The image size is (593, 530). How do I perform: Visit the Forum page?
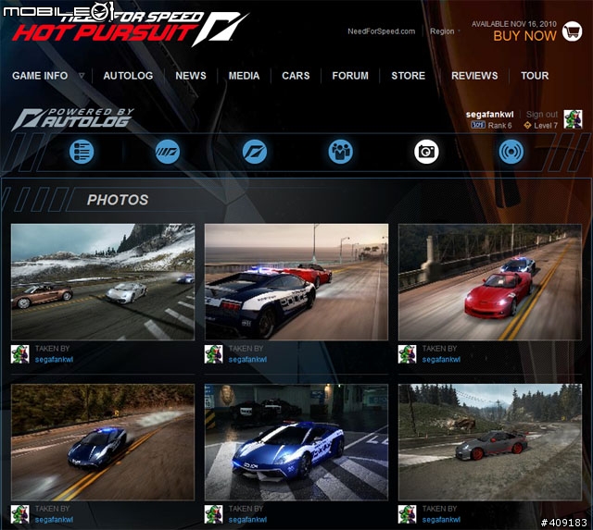pyautogui.click(x=350, y=76)
